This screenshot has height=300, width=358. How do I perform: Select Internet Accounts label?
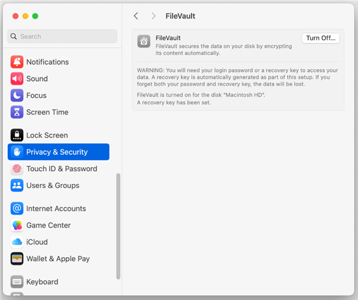coord(56,209)
